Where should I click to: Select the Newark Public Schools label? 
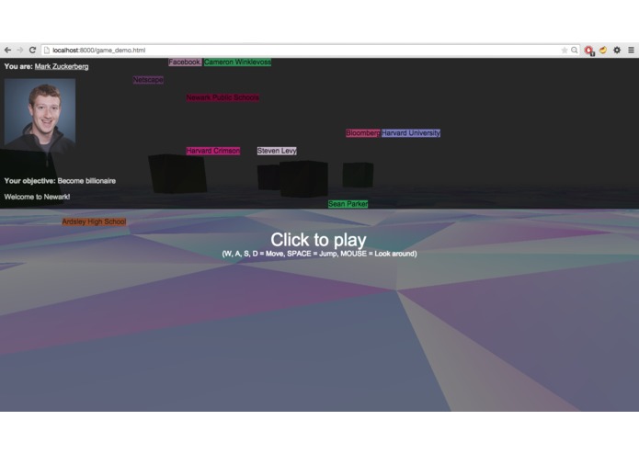pos(223,97)
